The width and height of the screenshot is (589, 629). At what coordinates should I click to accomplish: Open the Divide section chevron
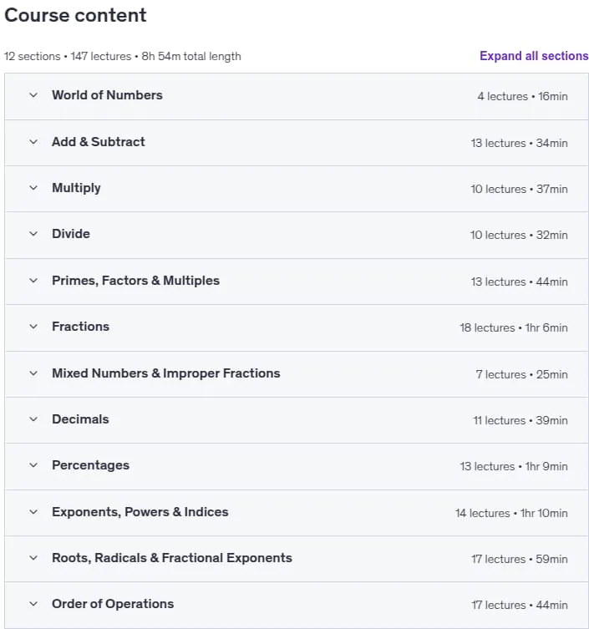click(33, 234)
